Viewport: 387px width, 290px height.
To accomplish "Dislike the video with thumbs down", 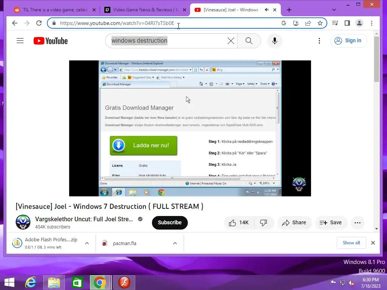I will click(263, 223).
